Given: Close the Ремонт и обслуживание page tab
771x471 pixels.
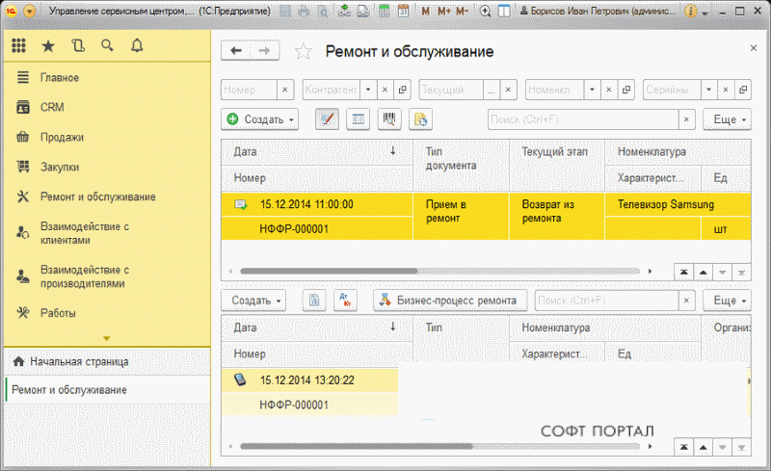Looking at the screenshot, I should pos(754,48).
